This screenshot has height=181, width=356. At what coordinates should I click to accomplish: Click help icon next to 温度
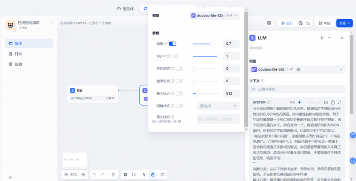tap(166, 44)
